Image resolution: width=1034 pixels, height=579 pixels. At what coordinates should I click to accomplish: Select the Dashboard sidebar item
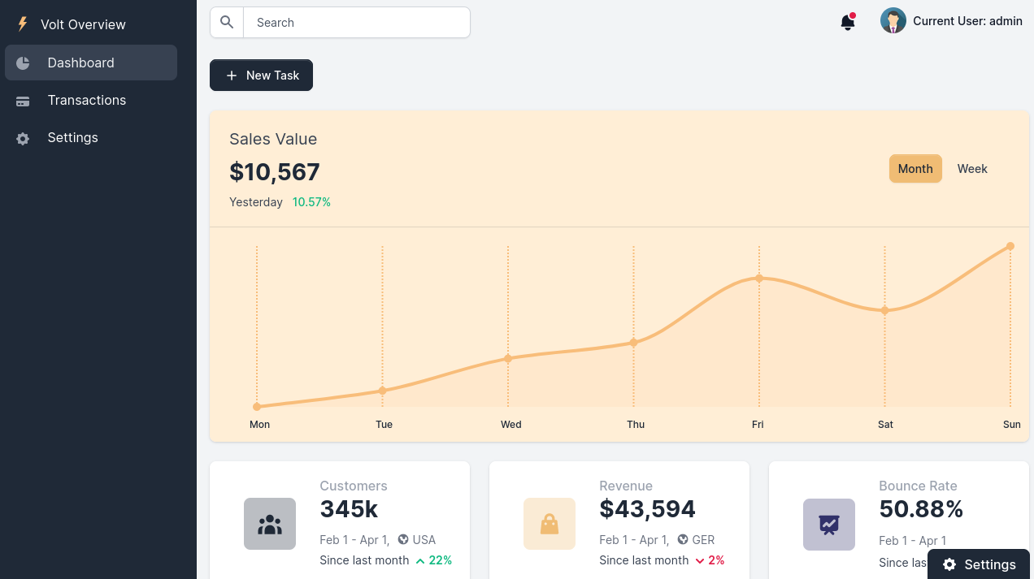click(80, 63)
